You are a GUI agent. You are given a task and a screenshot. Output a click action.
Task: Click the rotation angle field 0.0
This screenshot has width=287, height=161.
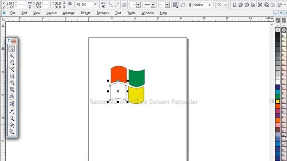87,4
